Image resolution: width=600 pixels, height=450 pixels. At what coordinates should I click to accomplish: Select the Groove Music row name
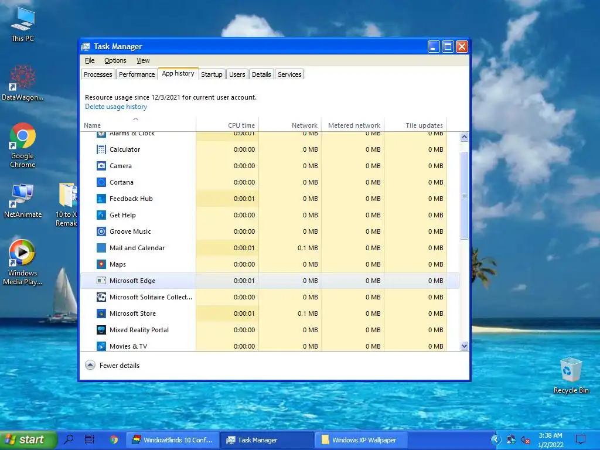tap(130, 231)
